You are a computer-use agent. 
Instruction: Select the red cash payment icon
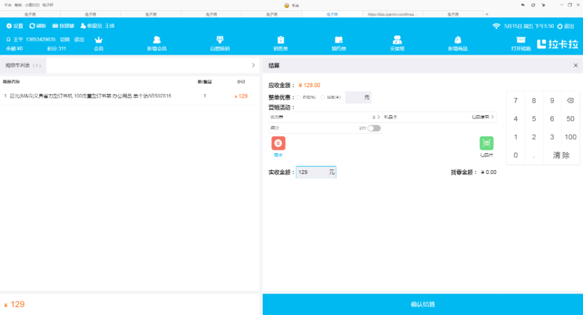pos(278,144)
